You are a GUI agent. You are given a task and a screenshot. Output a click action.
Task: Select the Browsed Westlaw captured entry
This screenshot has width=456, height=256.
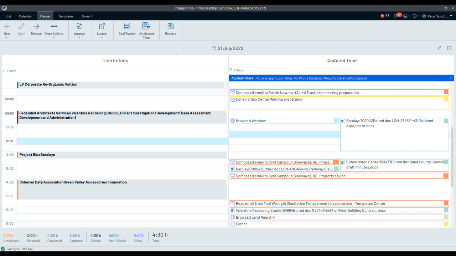284,121
